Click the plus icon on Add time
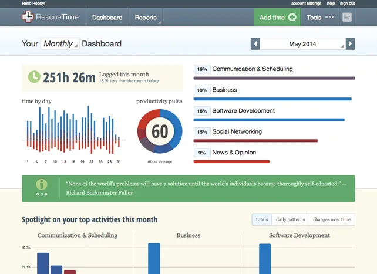The width and height of the screenshot is (377, 274). 292,17
